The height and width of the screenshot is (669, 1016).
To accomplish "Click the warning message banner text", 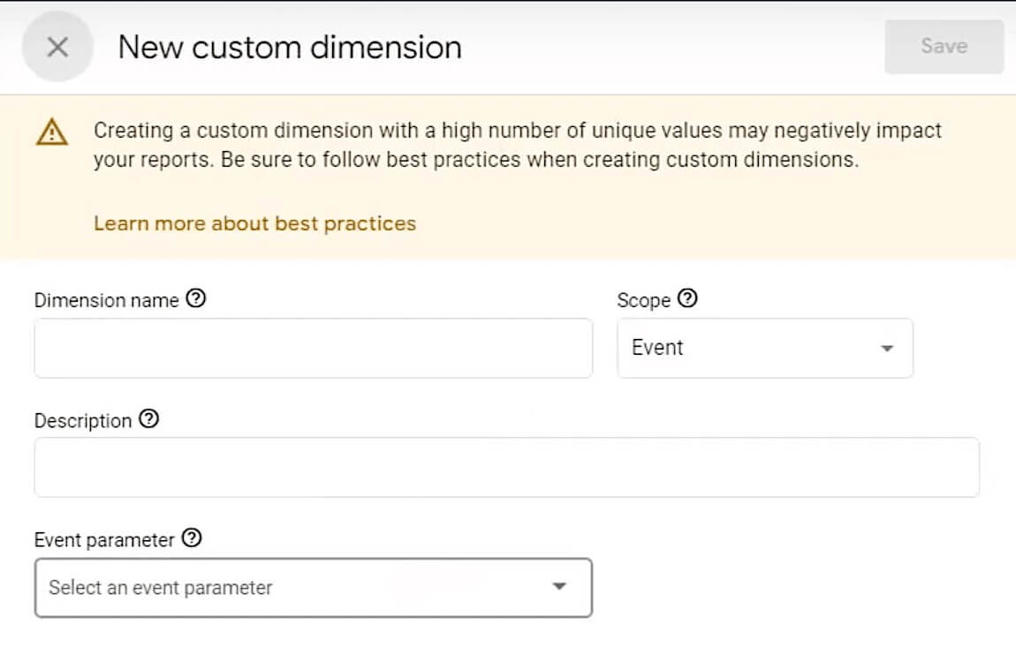I will [x=516, y=145].
